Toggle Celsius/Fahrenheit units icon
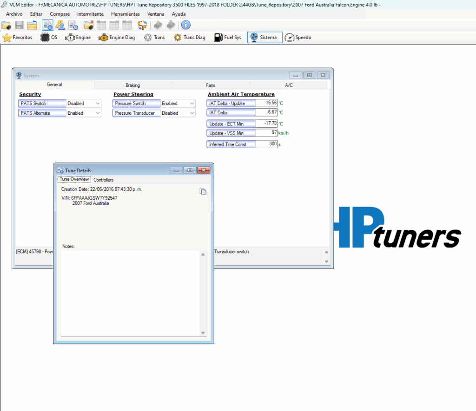476x411 pixels. 142,25
